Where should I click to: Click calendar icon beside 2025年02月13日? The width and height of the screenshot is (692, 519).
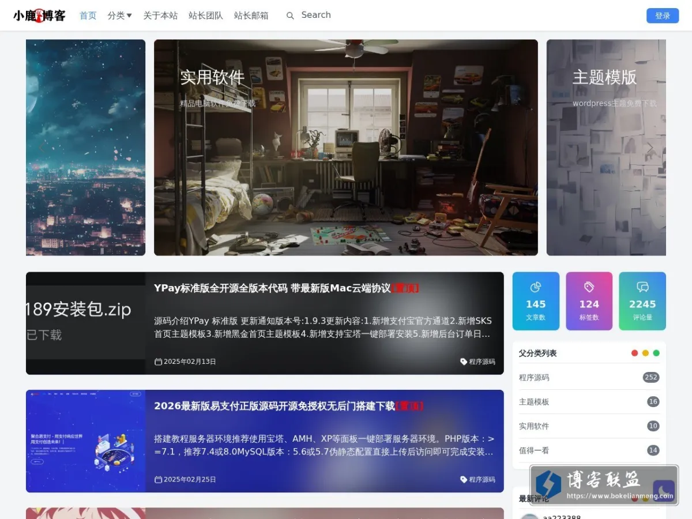(x=158, y=362)
